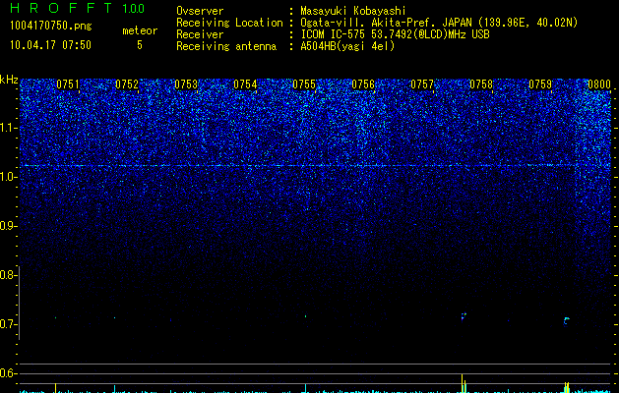
Task: Click the 0759 time marker
Action: 540,84
